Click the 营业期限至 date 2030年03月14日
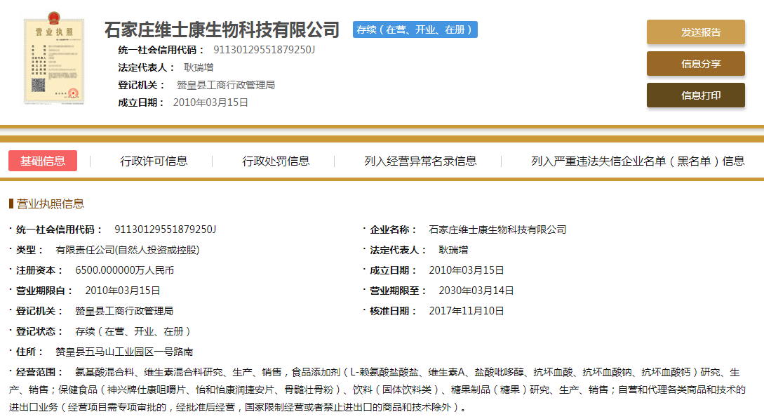 pyautogui.click(x=476, y=291)
